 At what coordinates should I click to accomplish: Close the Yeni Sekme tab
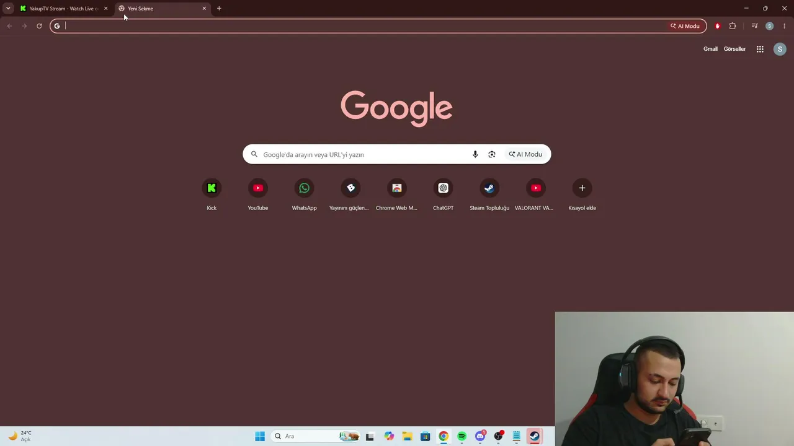pos(204,9)
